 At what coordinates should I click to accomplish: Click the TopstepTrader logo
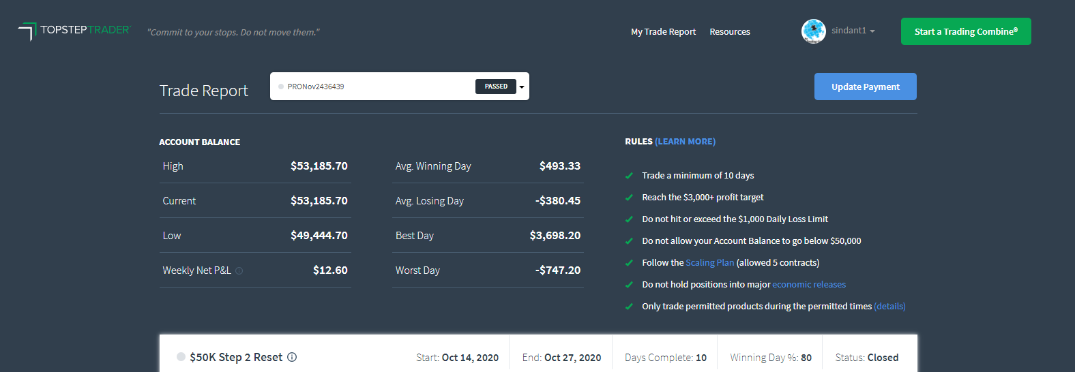coord(74,31)
